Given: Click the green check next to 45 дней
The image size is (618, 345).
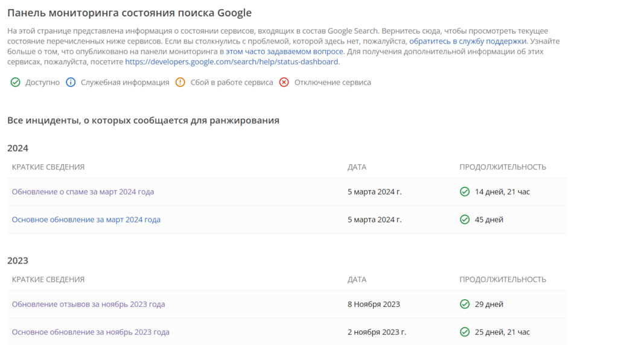Looking at the screenshot, I should click(x=465, y=220).
